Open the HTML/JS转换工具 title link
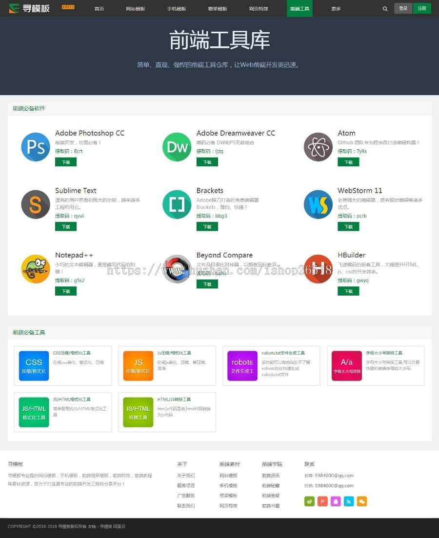This screenshot has width=439, height=538. click(x=174, y=399)
